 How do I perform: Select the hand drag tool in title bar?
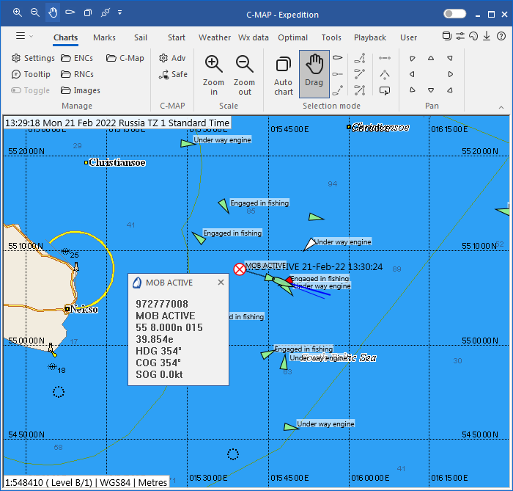(x=53, y=12)
